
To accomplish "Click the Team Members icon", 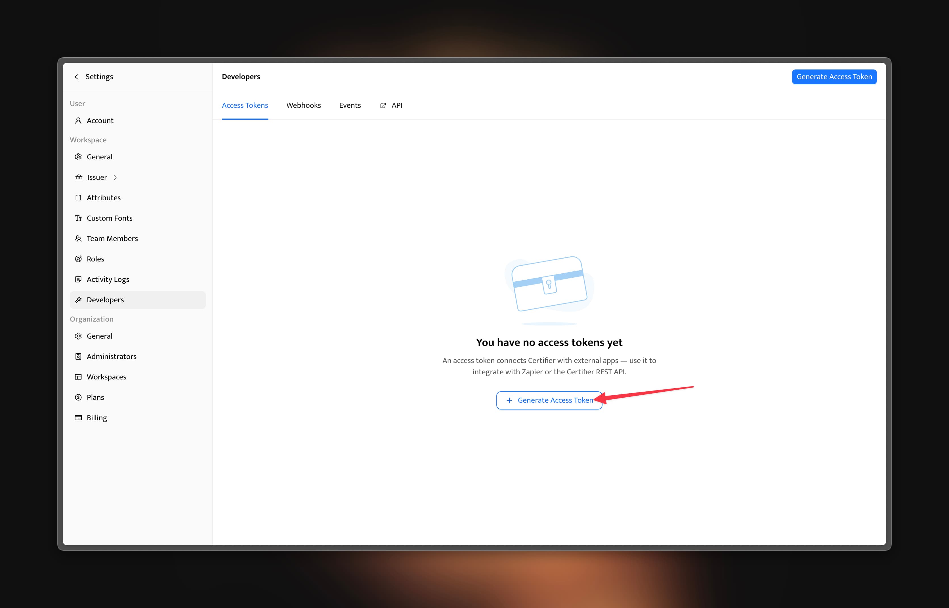I will click(x=78, y=238).
